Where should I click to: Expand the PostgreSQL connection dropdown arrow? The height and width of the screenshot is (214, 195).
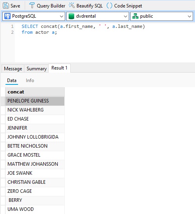coord(62,16)
